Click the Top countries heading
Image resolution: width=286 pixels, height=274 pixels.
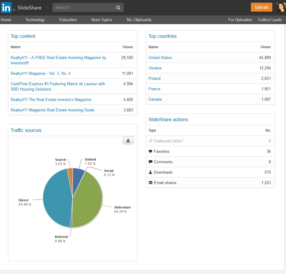tap(162, 36)
